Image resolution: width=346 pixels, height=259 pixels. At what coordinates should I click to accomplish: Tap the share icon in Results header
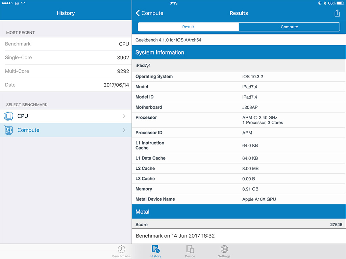[x=337, y=13]
